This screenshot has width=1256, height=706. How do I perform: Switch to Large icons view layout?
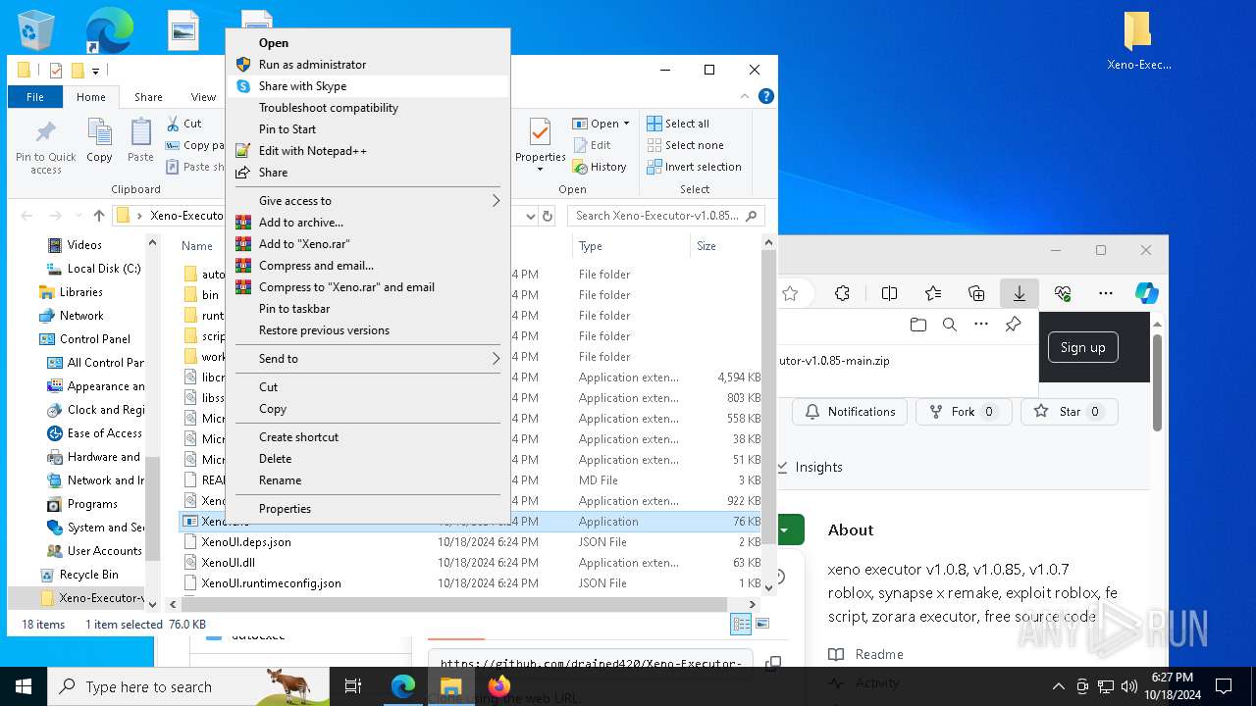[x=762, y=625]
